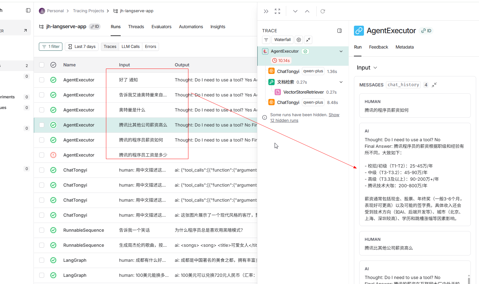Switch to the Automations tab
Viewport: 479px width, 284px height.
[x=191, y=27]
